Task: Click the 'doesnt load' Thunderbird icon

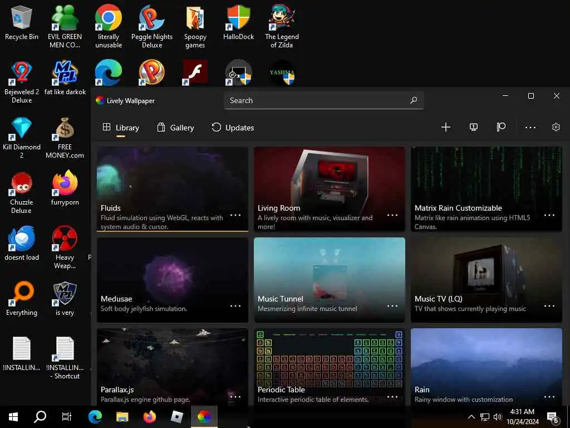Action: point(22,243)
